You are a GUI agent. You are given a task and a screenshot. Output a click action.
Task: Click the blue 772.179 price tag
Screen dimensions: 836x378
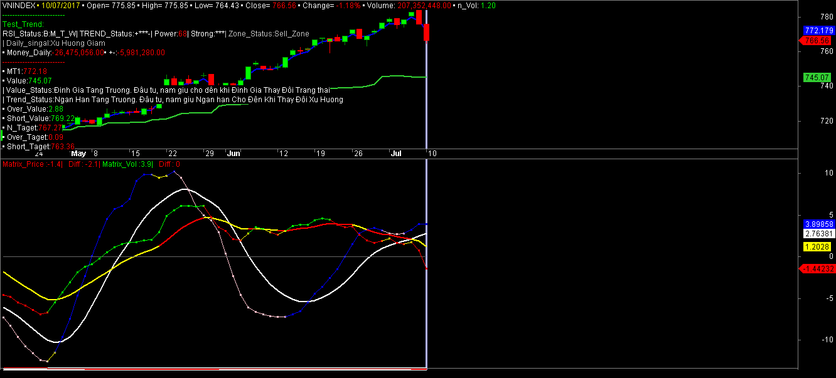[817, 30]
